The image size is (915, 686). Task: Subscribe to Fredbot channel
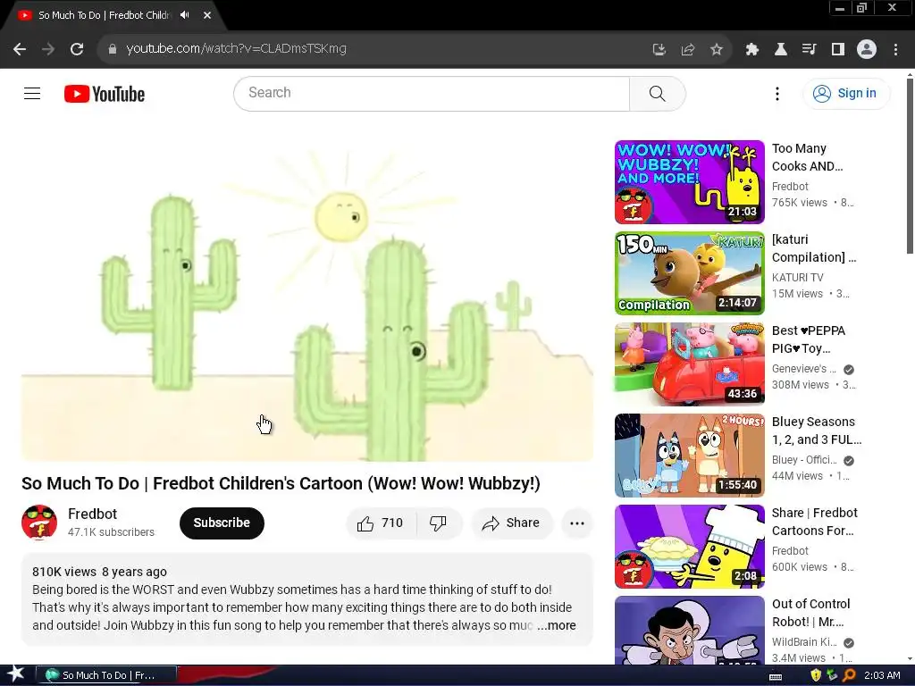tap(222, 523)
